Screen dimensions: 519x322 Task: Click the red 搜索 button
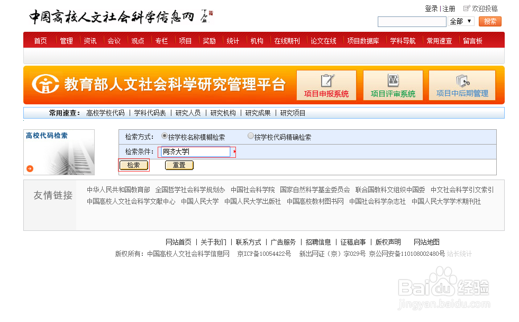pyautogui.click(x=489, y=21)
